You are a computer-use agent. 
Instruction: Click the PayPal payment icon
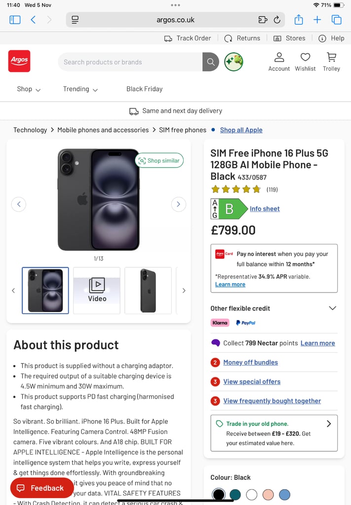click(x=246, y=322)
